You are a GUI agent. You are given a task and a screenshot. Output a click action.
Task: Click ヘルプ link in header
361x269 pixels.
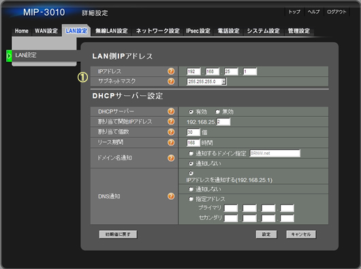point(313,12)
